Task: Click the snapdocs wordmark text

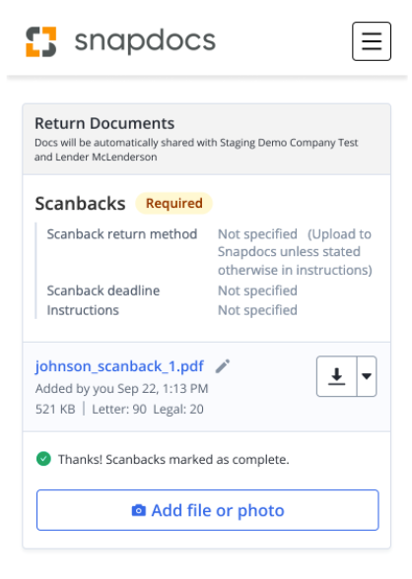Action: click(145, 41)
